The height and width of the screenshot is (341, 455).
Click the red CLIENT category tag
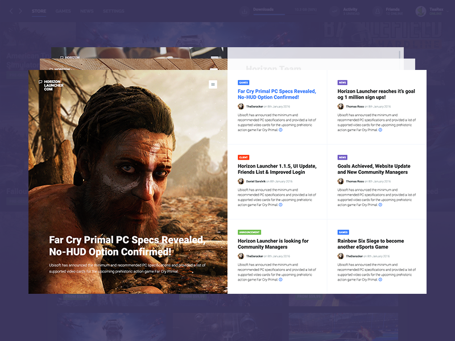tap(243, 157)
